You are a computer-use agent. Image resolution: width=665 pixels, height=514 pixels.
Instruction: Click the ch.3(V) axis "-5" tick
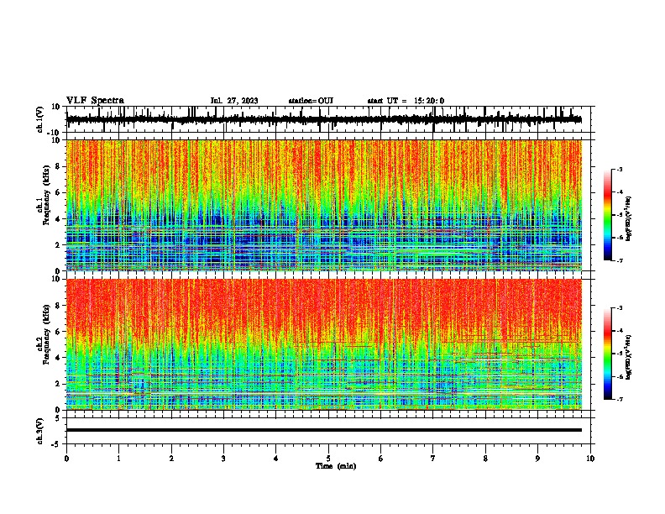(56, 444)
